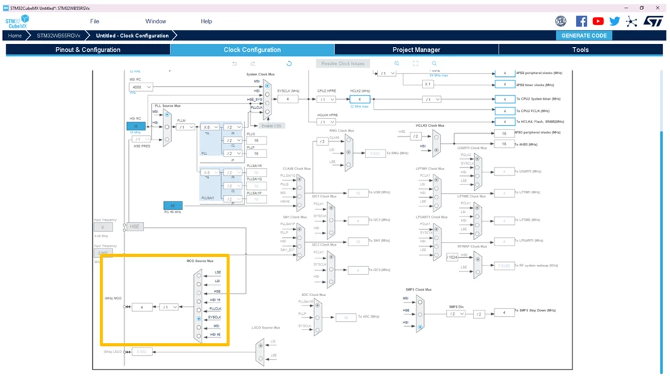Open the PLL /R divider dropdown
Screen dimensions: 670x383
tap(233, 127)
